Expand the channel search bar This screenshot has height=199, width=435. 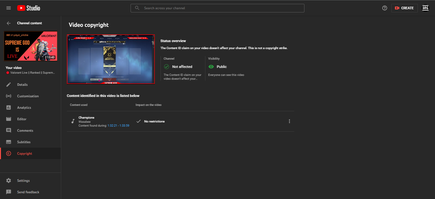pos(217,8)
